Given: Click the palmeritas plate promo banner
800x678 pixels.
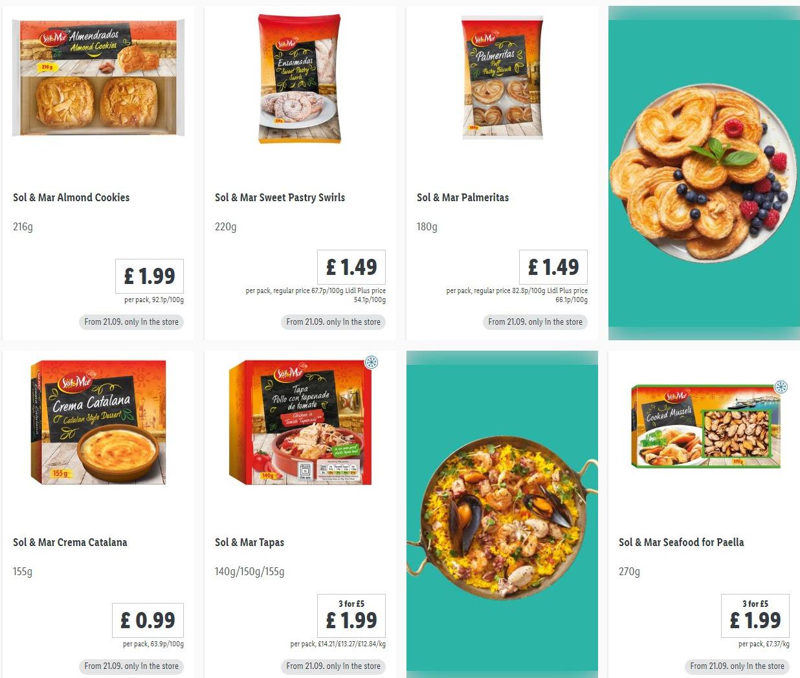Looking at the screenshot, I should click(704, 173).
